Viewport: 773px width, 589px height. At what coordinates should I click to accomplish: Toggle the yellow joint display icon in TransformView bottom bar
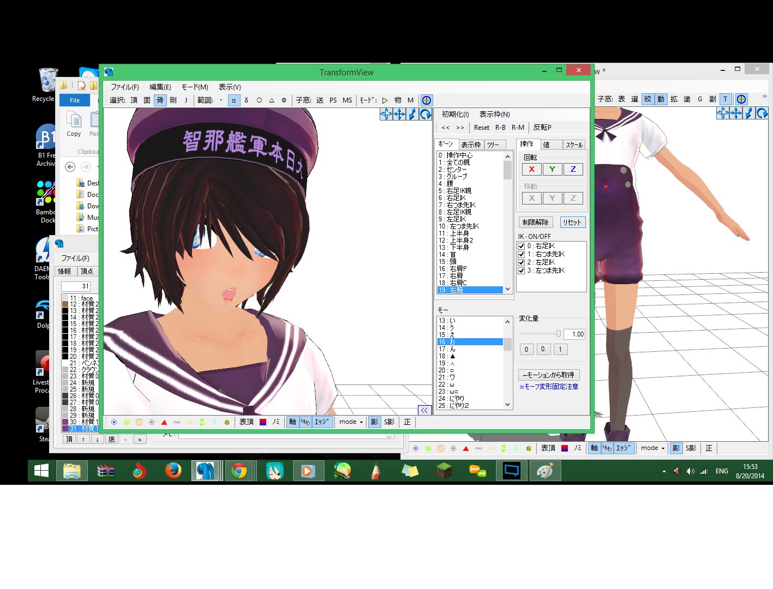coord(227,422)
